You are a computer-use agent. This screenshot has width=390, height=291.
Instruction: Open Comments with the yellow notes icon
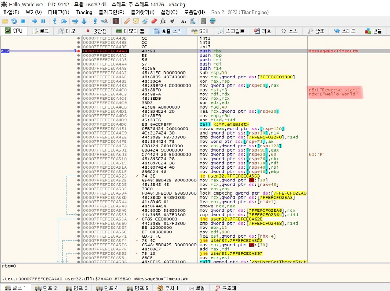(x=136, y=21)
